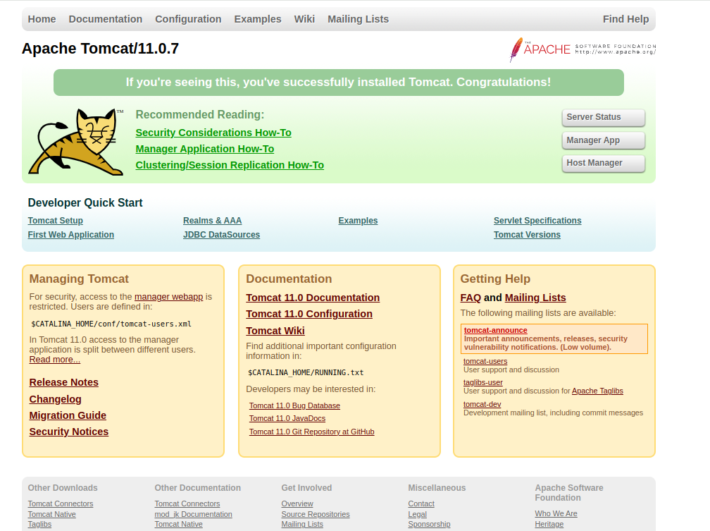
Task: Go to Configuration in the top navigation
Action: tap(188, 19)
